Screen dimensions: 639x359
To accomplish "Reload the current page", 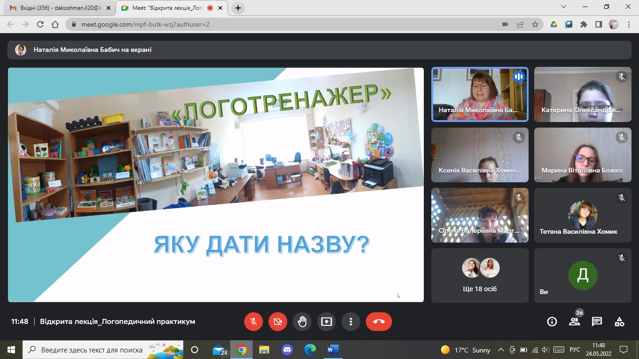I will point(40,24).
